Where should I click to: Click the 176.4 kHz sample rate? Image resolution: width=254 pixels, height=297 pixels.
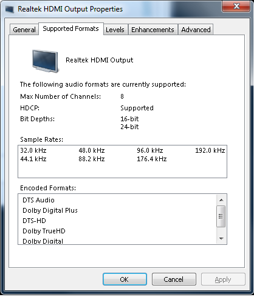pyautogui.click(x=152, y=159)
